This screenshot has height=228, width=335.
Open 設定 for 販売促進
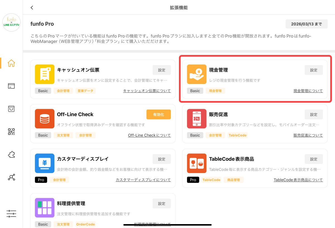314,114
